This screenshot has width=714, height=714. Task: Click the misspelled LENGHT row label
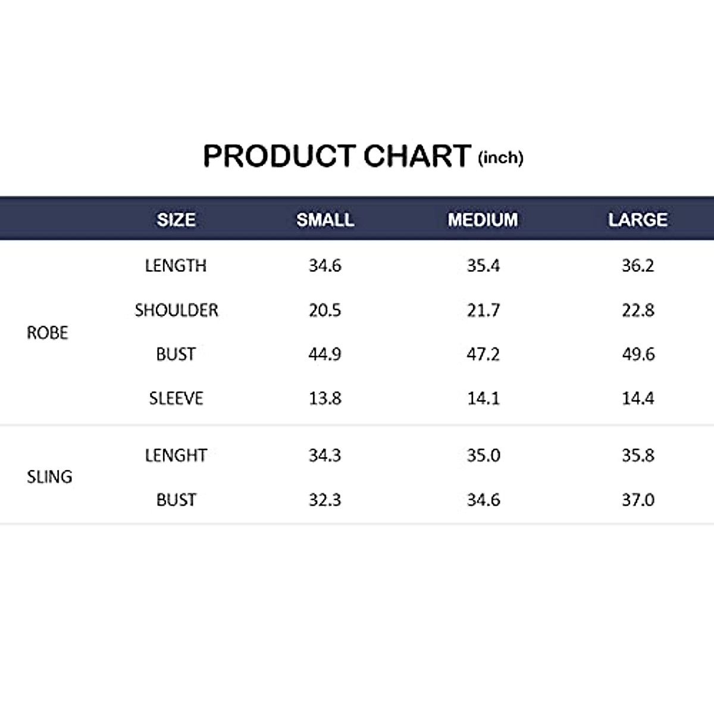[x=176, y=456]
